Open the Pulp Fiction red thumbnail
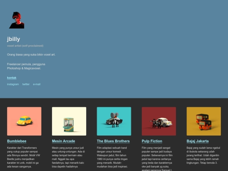 tap(159, 121)
